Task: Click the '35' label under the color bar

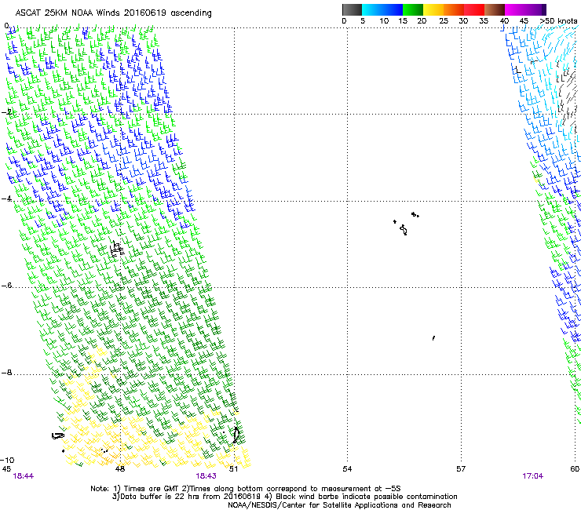Action: coord(484,21)
